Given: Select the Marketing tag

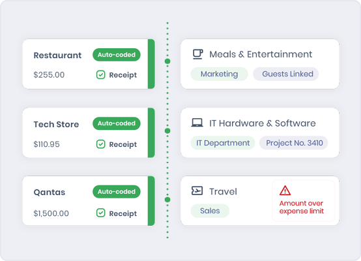Looking at the screenshot, I should click(x=219, y=74).
